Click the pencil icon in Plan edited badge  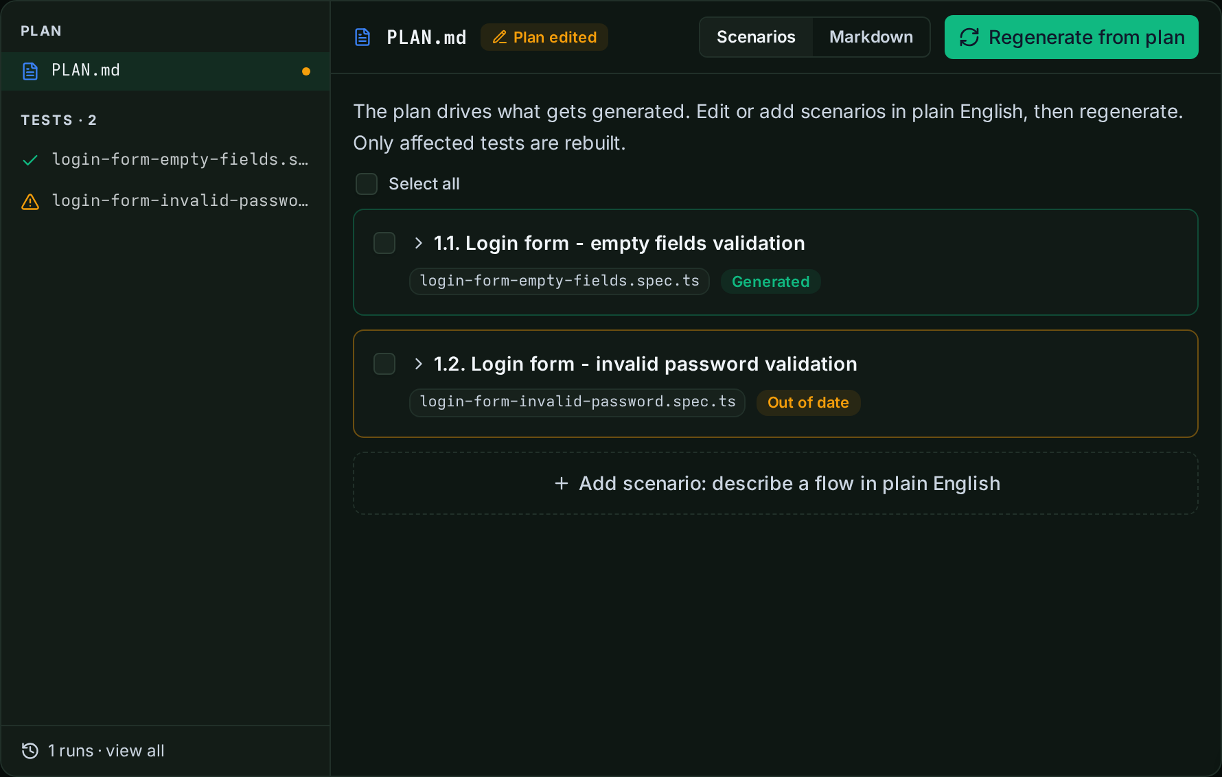click(x=500, y=37)
